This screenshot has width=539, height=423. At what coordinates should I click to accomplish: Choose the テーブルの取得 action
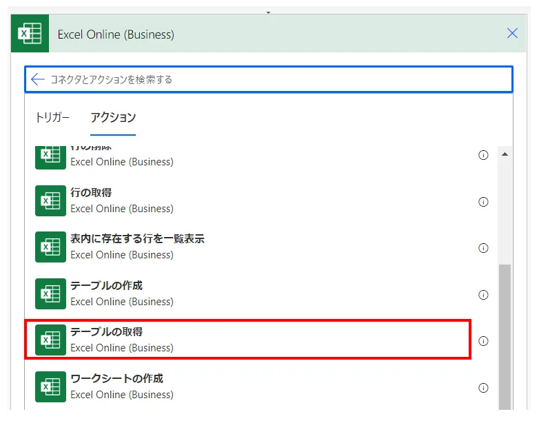[247, 340]
